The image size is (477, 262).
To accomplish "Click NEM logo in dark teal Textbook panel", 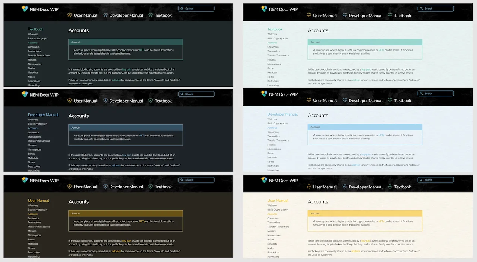I will [25, 9].
